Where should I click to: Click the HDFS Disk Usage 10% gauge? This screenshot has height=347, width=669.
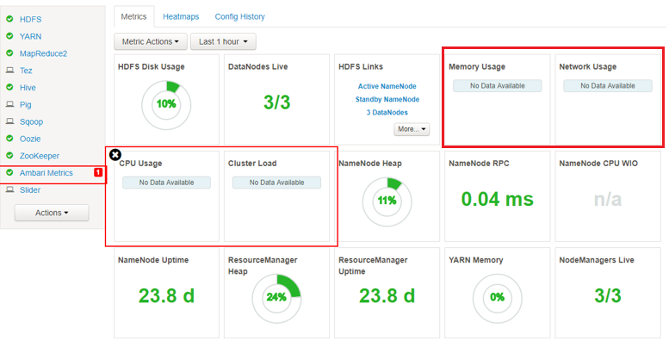pos(165,103)
